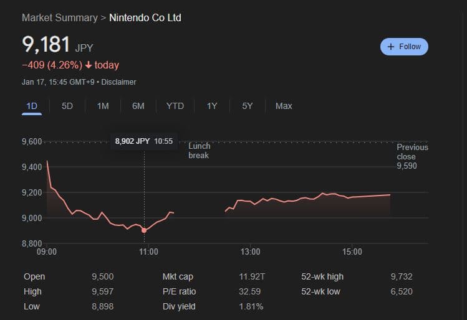The image size is (467, 320).
Task: Open the 6M chart view
Action: (x=138, y=106)
